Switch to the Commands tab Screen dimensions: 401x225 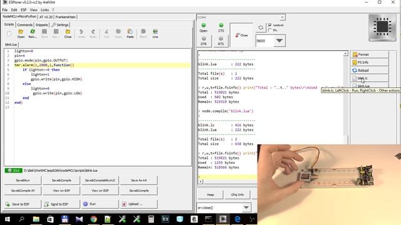(x=25, y=25)
